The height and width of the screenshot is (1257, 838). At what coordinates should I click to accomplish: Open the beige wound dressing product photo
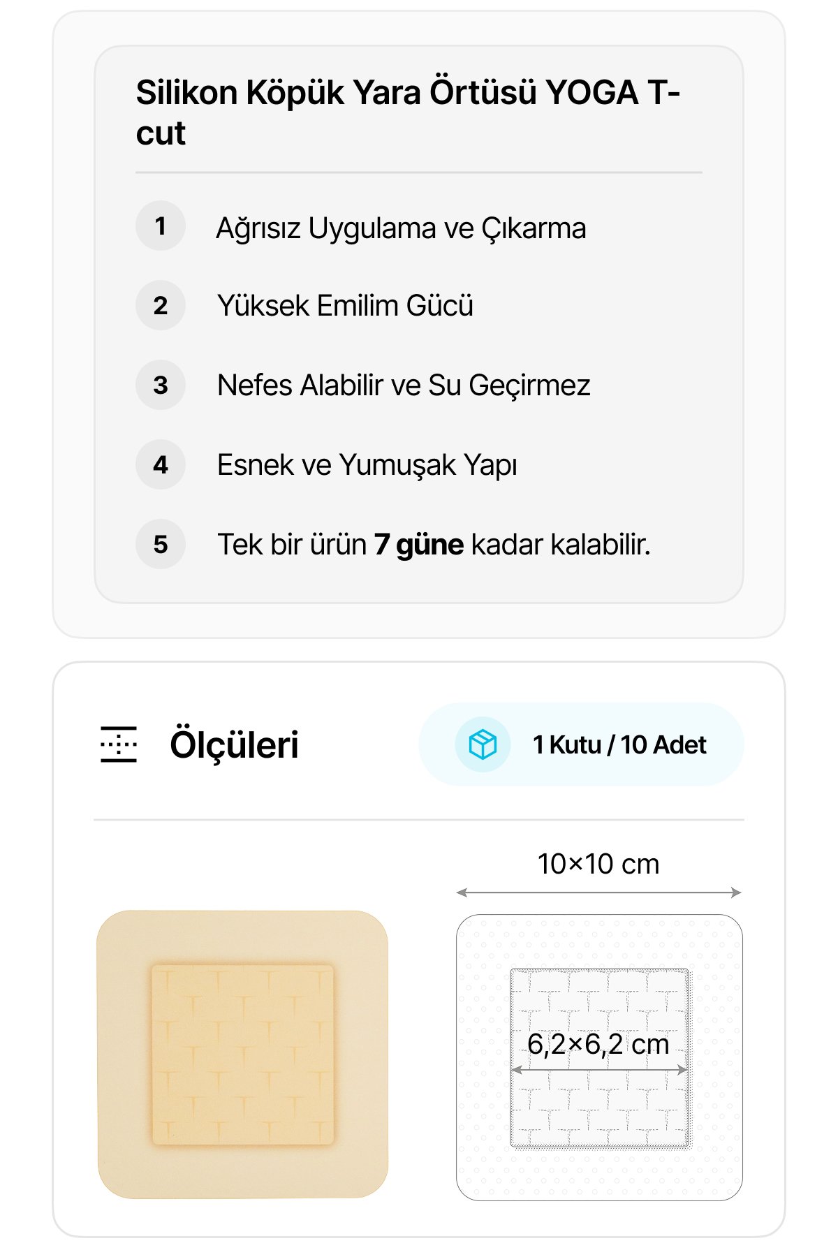click(x=242, y=1054)
